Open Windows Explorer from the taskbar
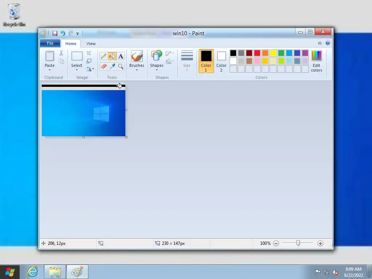This screenshot has height=279, width=372. tap(55, 272)
